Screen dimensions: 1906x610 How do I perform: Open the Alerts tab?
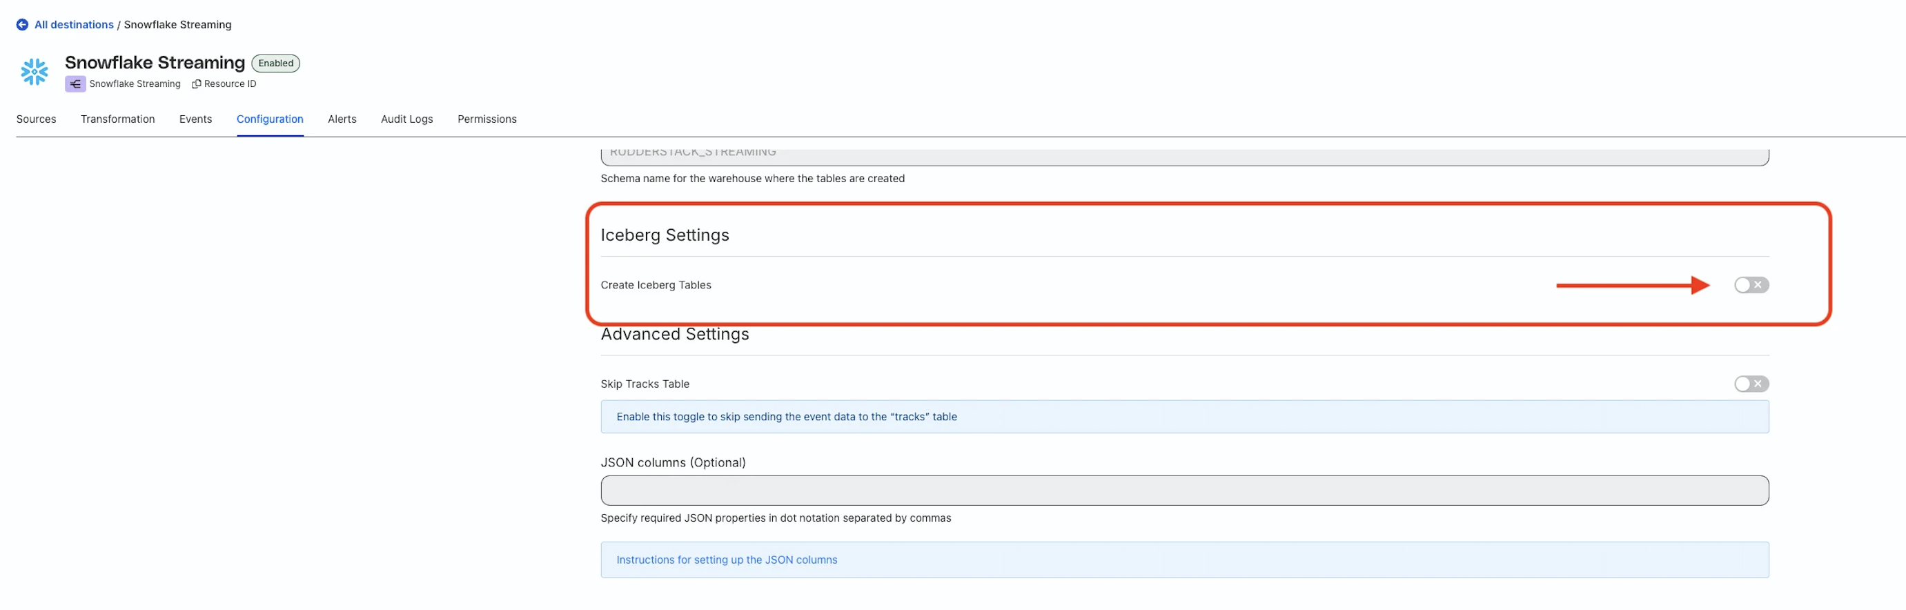pyautogui.click(x=342, y=119)
